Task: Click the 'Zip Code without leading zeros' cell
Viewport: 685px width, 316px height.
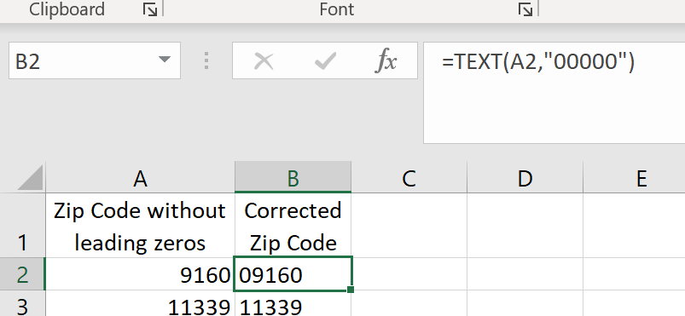Action: coord(140,225)
